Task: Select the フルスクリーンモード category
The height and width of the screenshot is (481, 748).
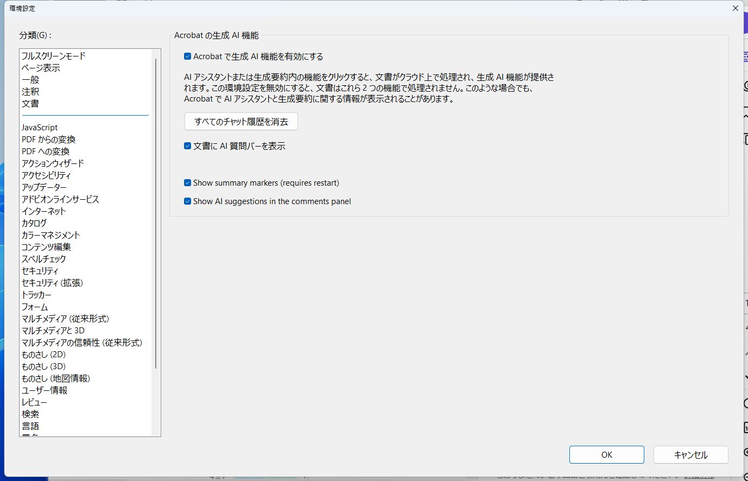Action: click(54, 56)
